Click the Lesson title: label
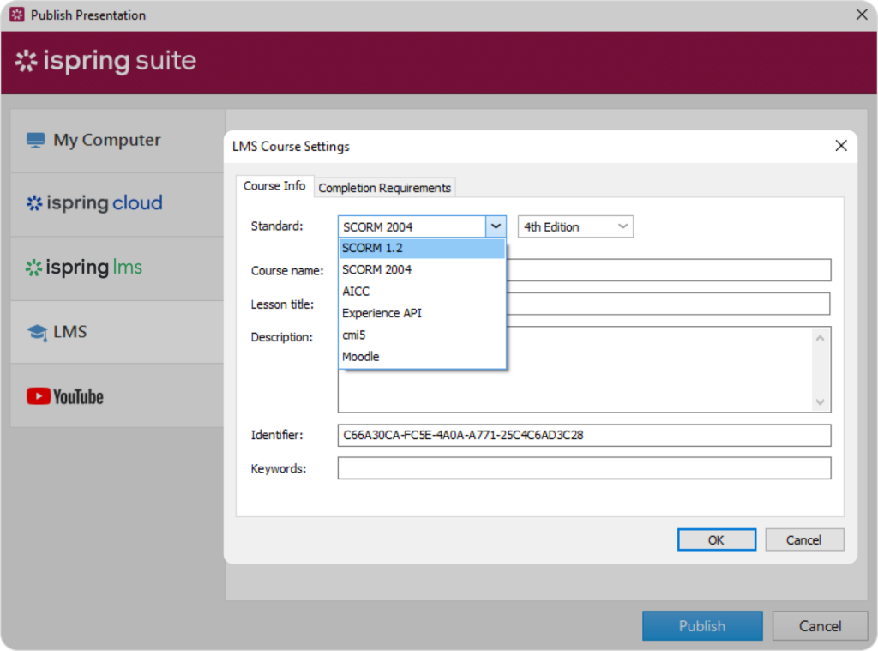 pyautogui.click(x=282, y=304)
